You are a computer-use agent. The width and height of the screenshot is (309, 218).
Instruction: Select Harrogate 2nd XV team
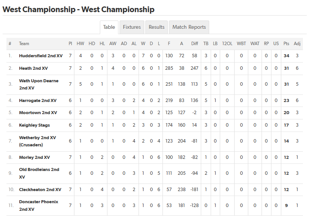38,100
